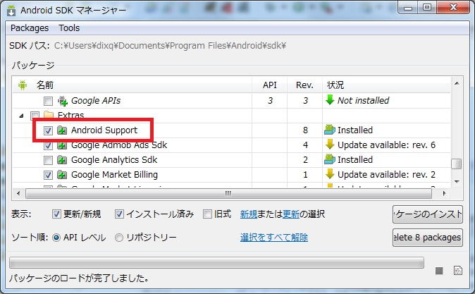Click the vertical scrollbar thumb
Viewport: 475px width, 294px height.
coord(456,164)
